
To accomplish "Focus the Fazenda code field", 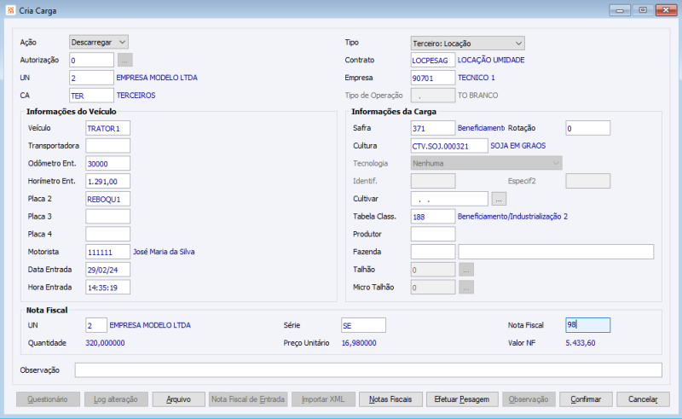I will coord(433,252).
